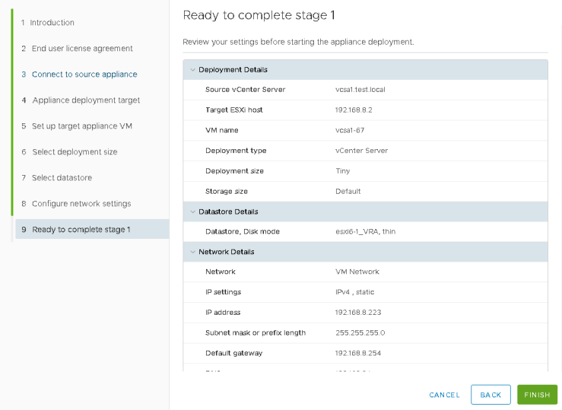Open End user license agreement step
The image size is (562, 410).
tap(82, 49)
